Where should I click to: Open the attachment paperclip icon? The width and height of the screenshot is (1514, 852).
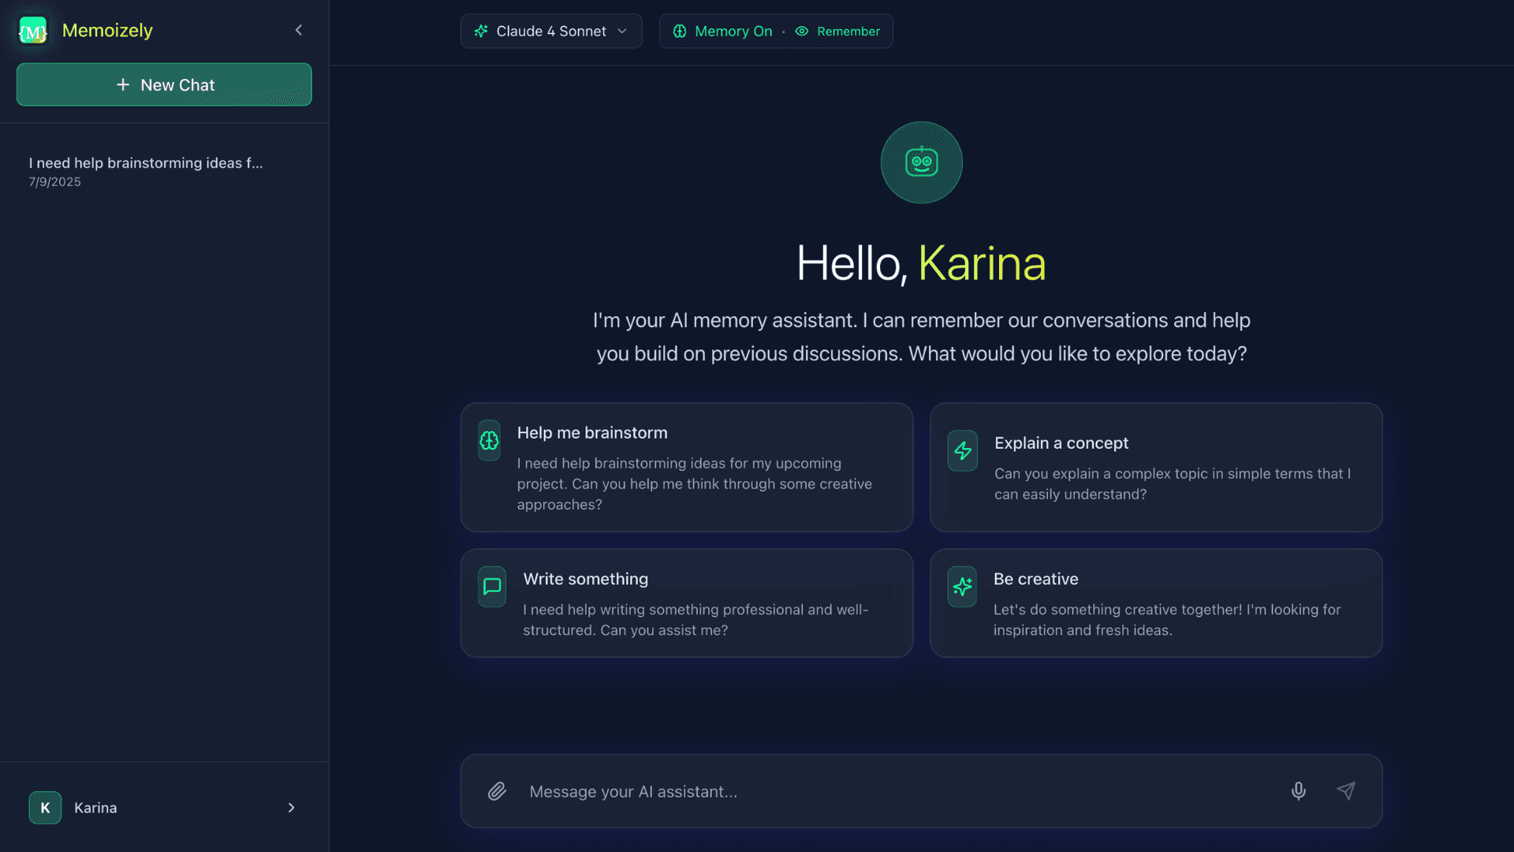(x=497, y=791)
